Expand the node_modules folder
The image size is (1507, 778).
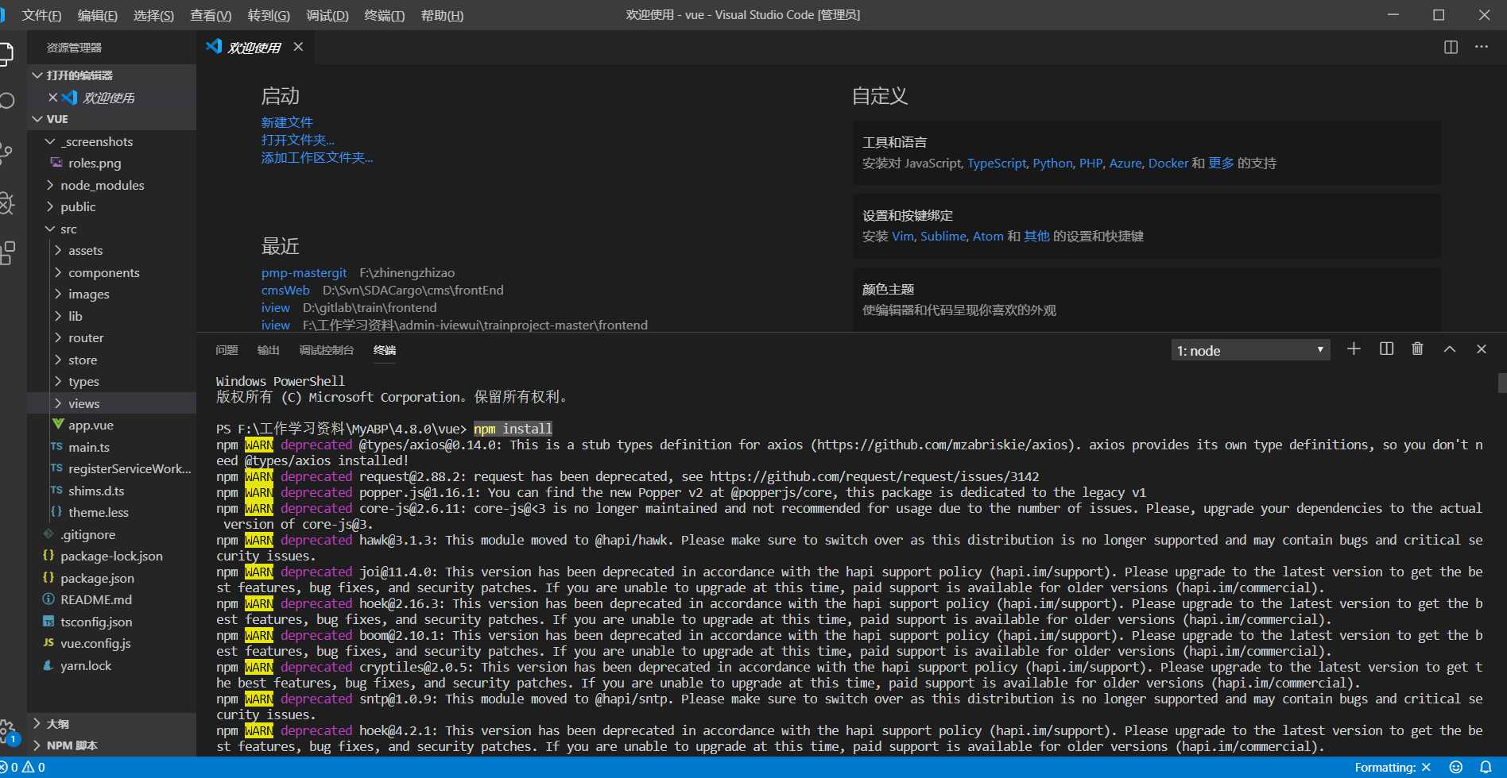(x=111, y=185)
